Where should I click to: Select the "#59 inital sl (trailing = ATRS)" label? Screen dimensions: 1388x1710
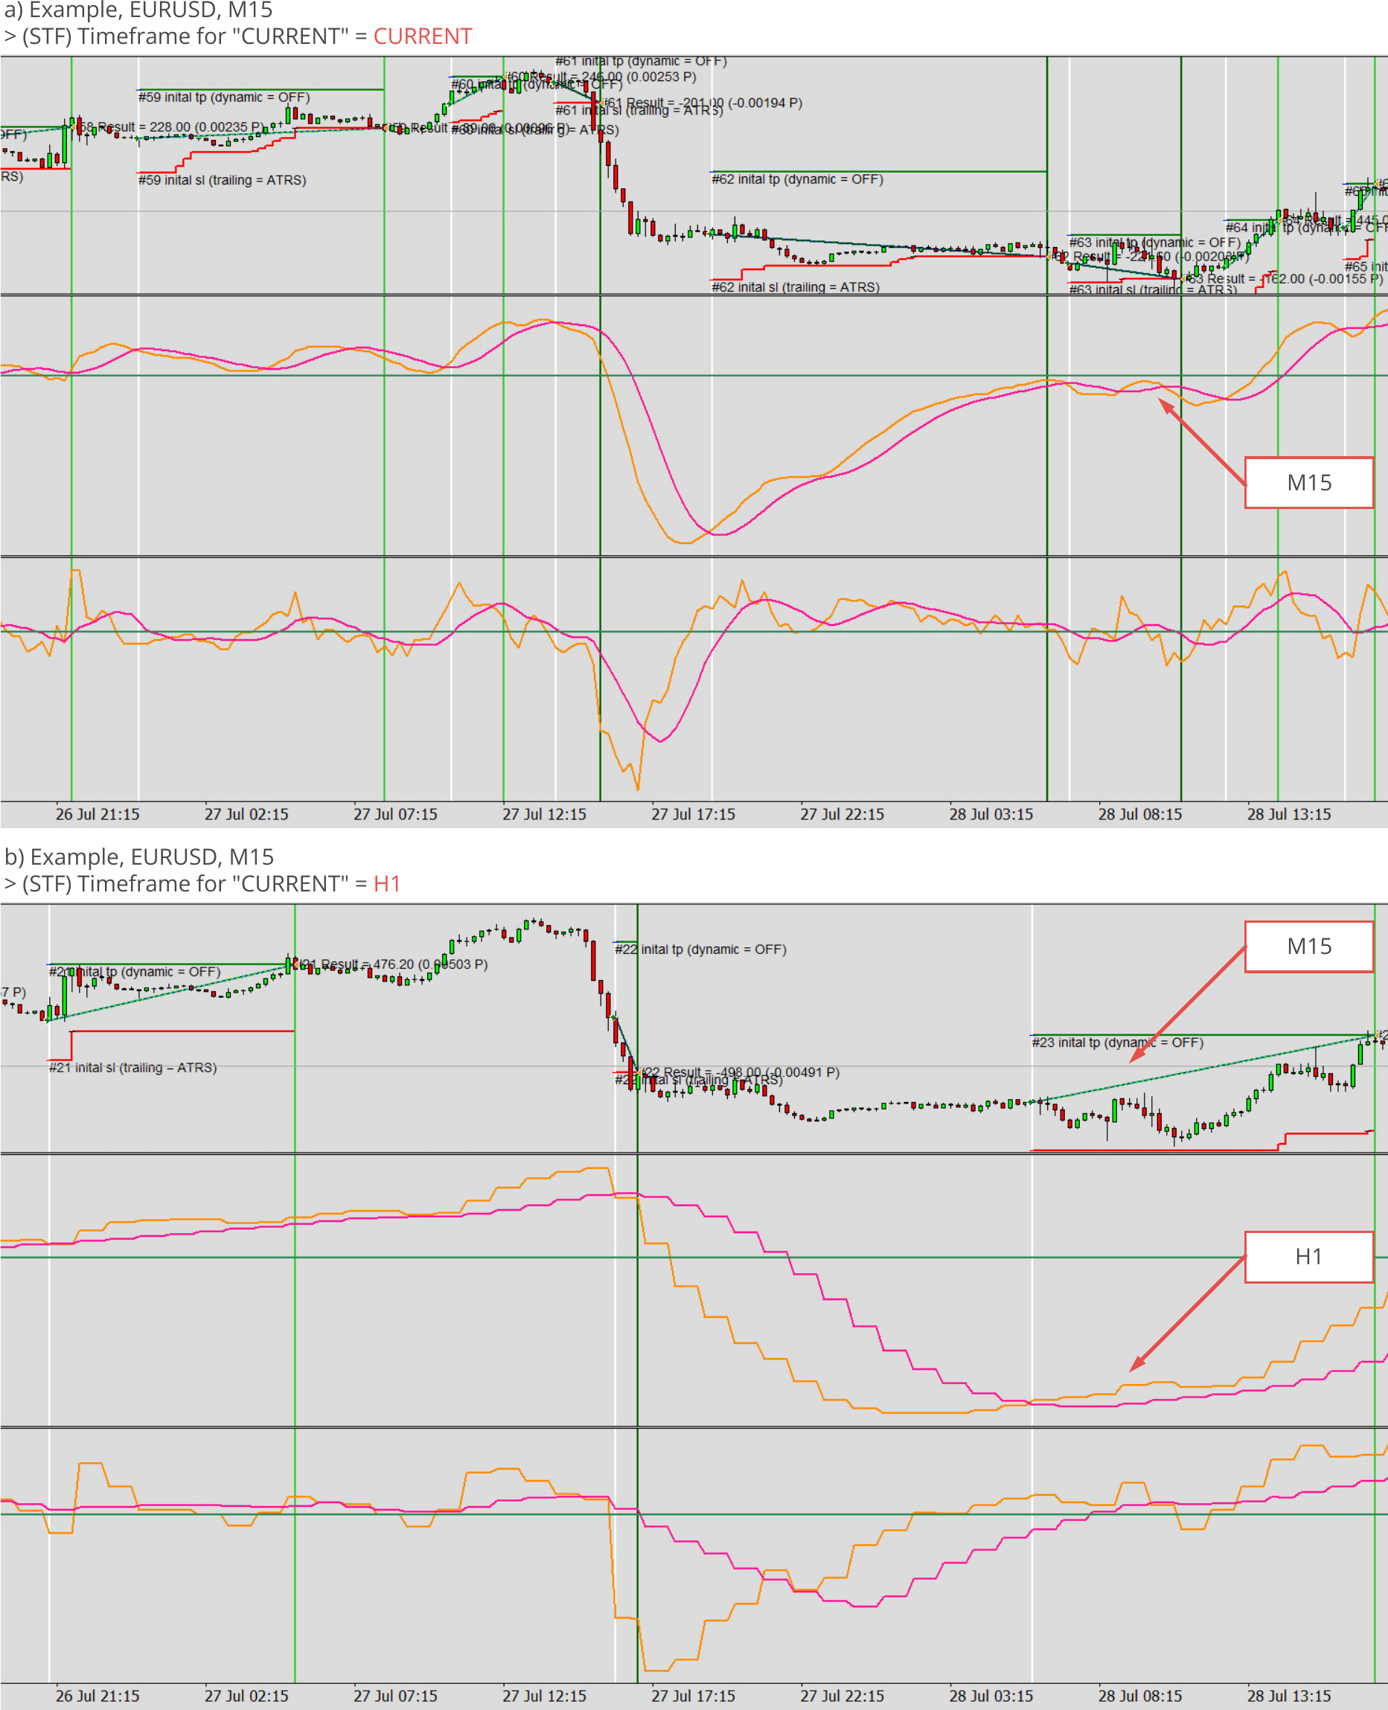coord(223,181)
